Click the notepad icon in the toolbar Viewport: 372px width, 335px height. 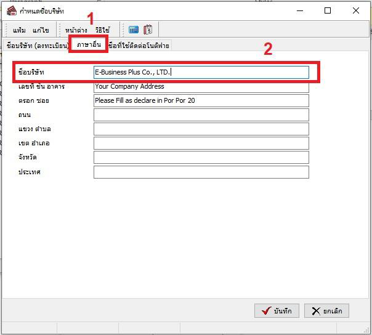[x=148, y=30]
